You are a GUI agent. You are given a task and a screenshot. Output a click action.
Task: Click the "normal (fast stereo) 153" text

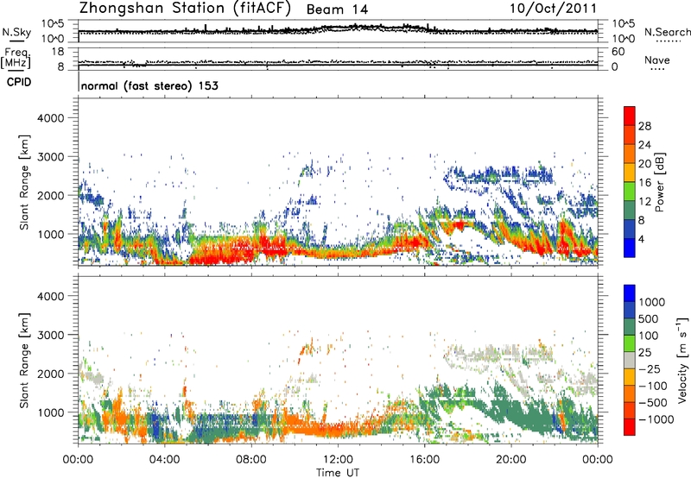[149, 85]
